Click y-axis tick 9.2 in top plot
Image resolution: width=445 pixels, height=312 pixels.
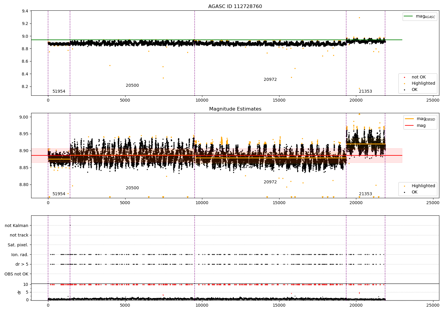[25, 24]
